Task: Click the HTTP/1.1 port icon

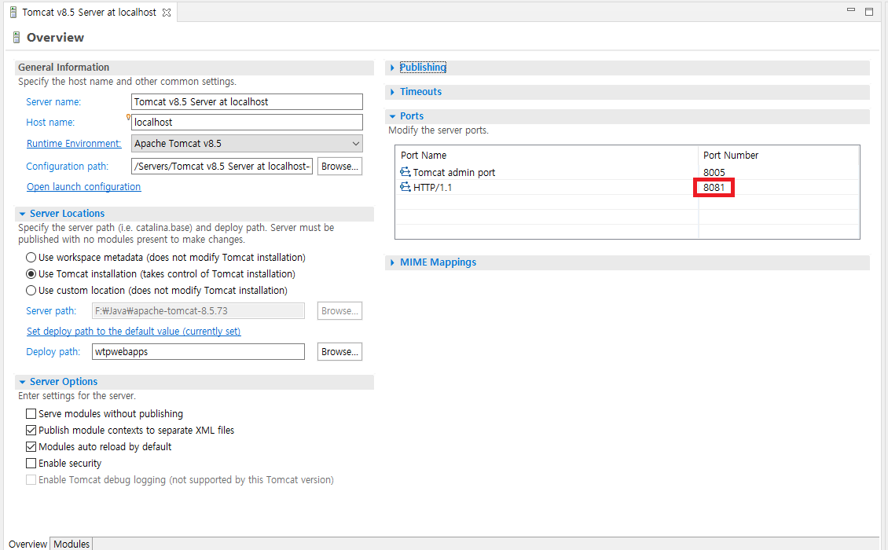Action: coord(405,188)
